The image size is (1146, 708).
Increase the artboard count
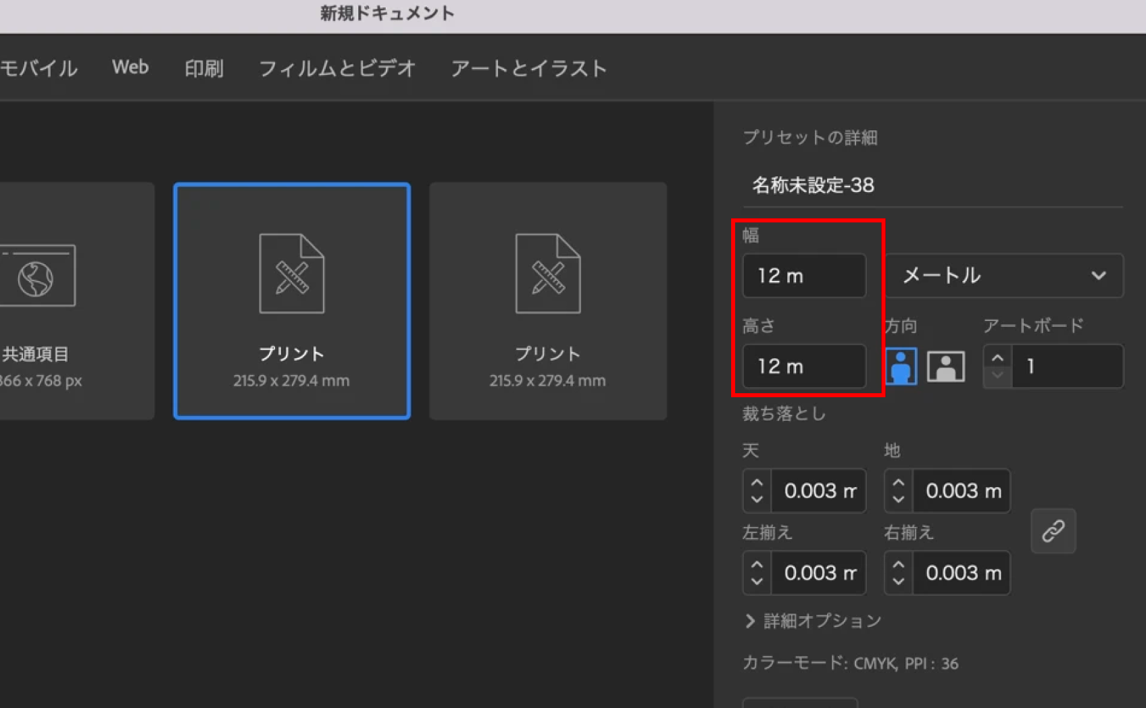(x=997, y=358)
